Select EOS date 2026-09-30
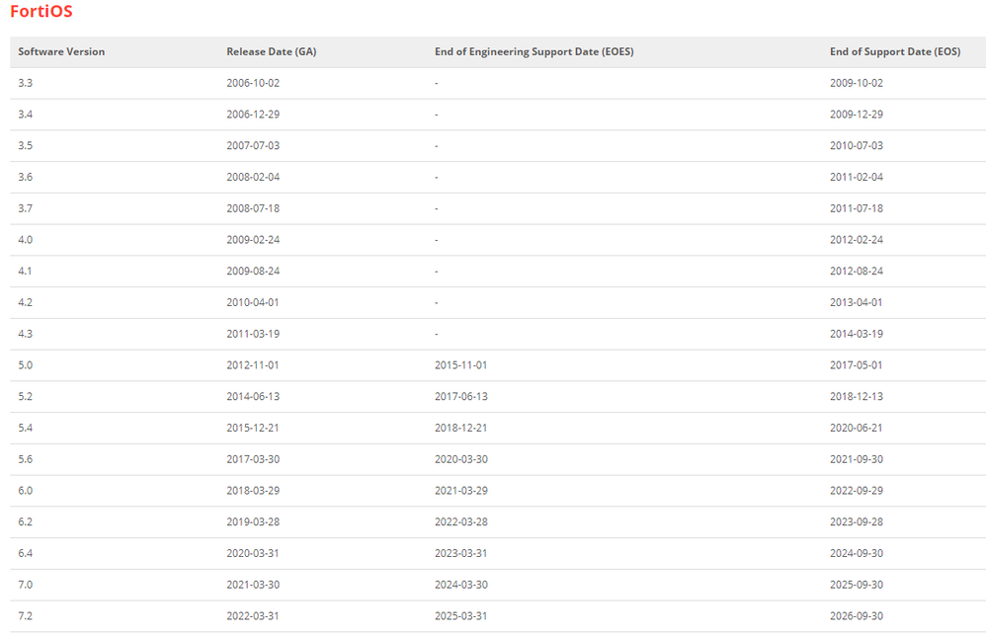Viewport: 986px width, 635px height. pyautogui.click(x=857, y=616)
